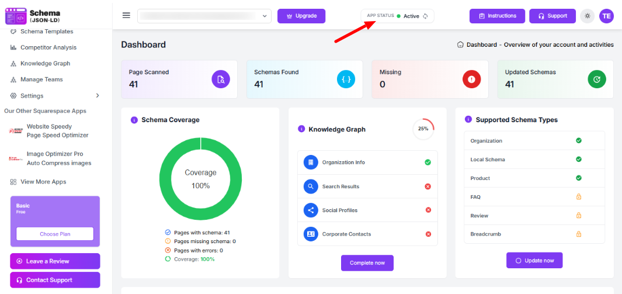Click the Updated Schemas green refresh icon
This screenshot has width=622, height=294.
point(597,79)
